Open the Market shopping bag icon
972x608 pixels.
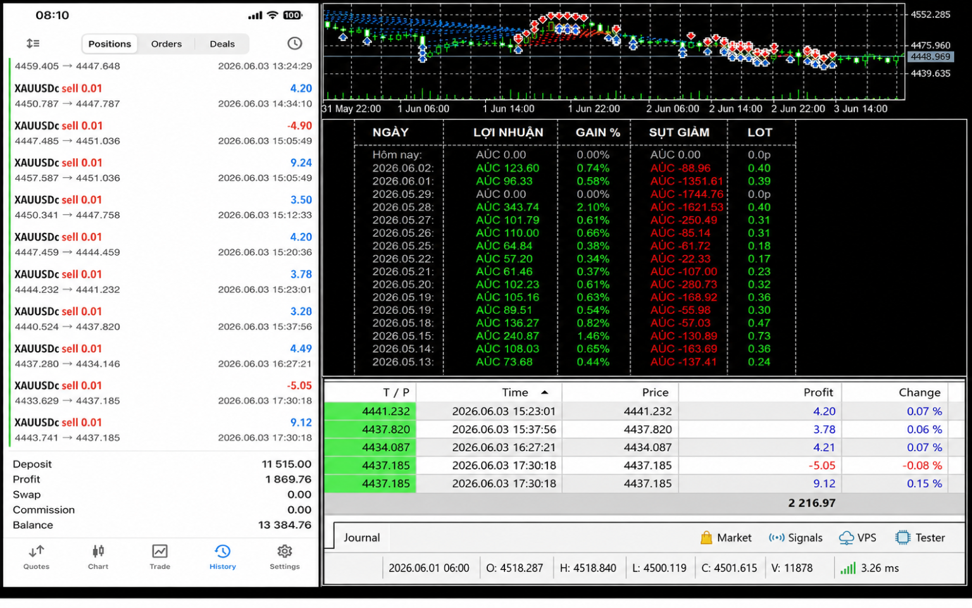click(x=706, y=538)
